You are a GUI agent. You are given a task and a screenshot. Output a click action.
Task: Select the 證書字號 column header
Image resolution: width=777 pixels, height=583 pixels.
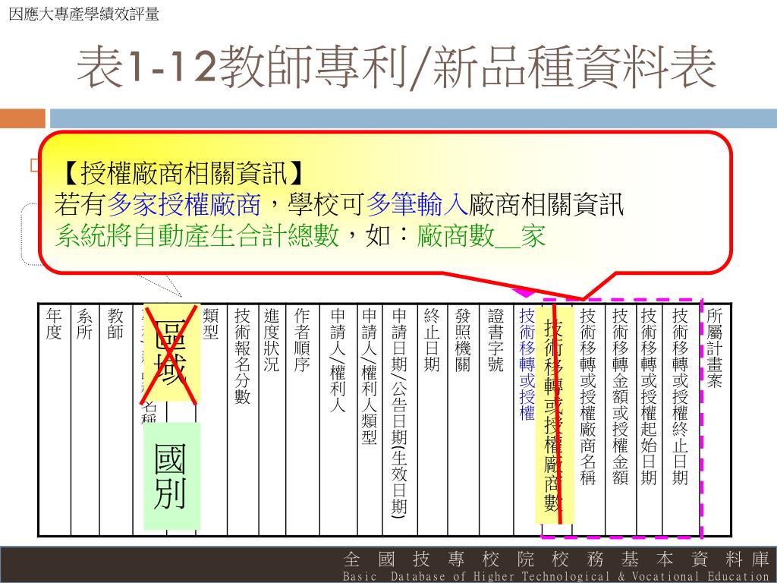495,339
